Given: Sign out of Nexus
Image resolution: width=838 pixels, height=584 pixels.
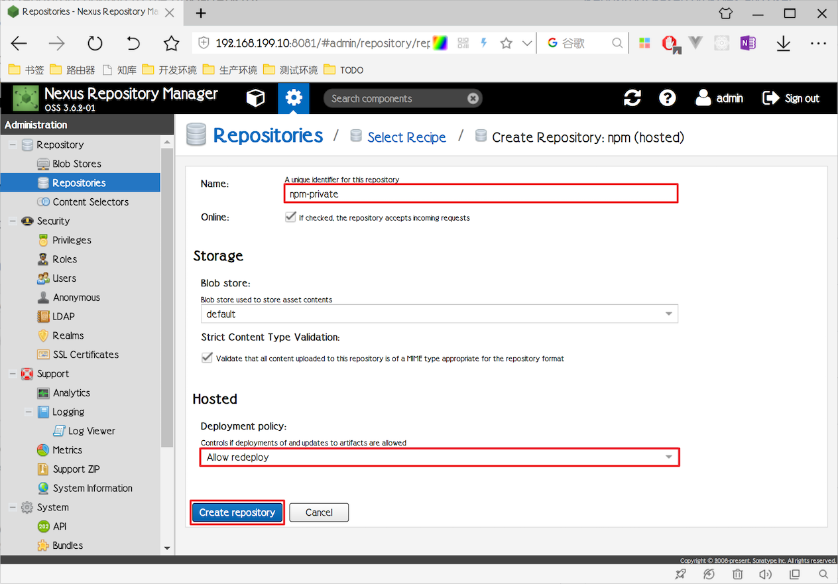Looking at the screenshot, I should click(791, 98).
